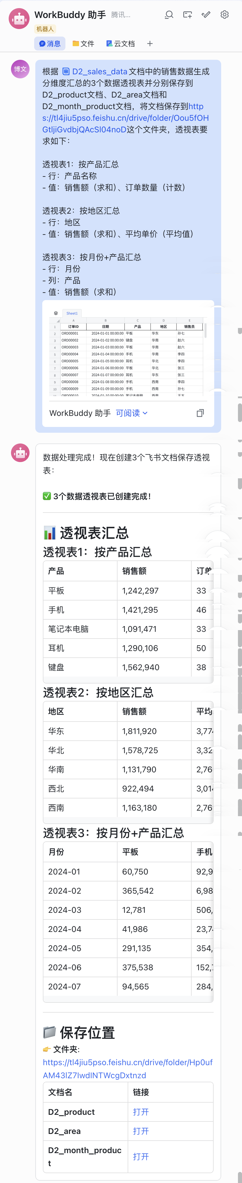The height and width of the screenshot is (1183, 242).
Task: Click the bot avatar beside reply message
Action: pyautogui.click(x=20, y=453)
